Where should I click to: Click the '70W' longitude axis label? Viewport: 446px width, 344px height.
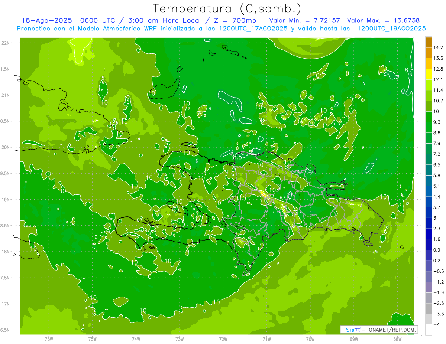(310, 339)
